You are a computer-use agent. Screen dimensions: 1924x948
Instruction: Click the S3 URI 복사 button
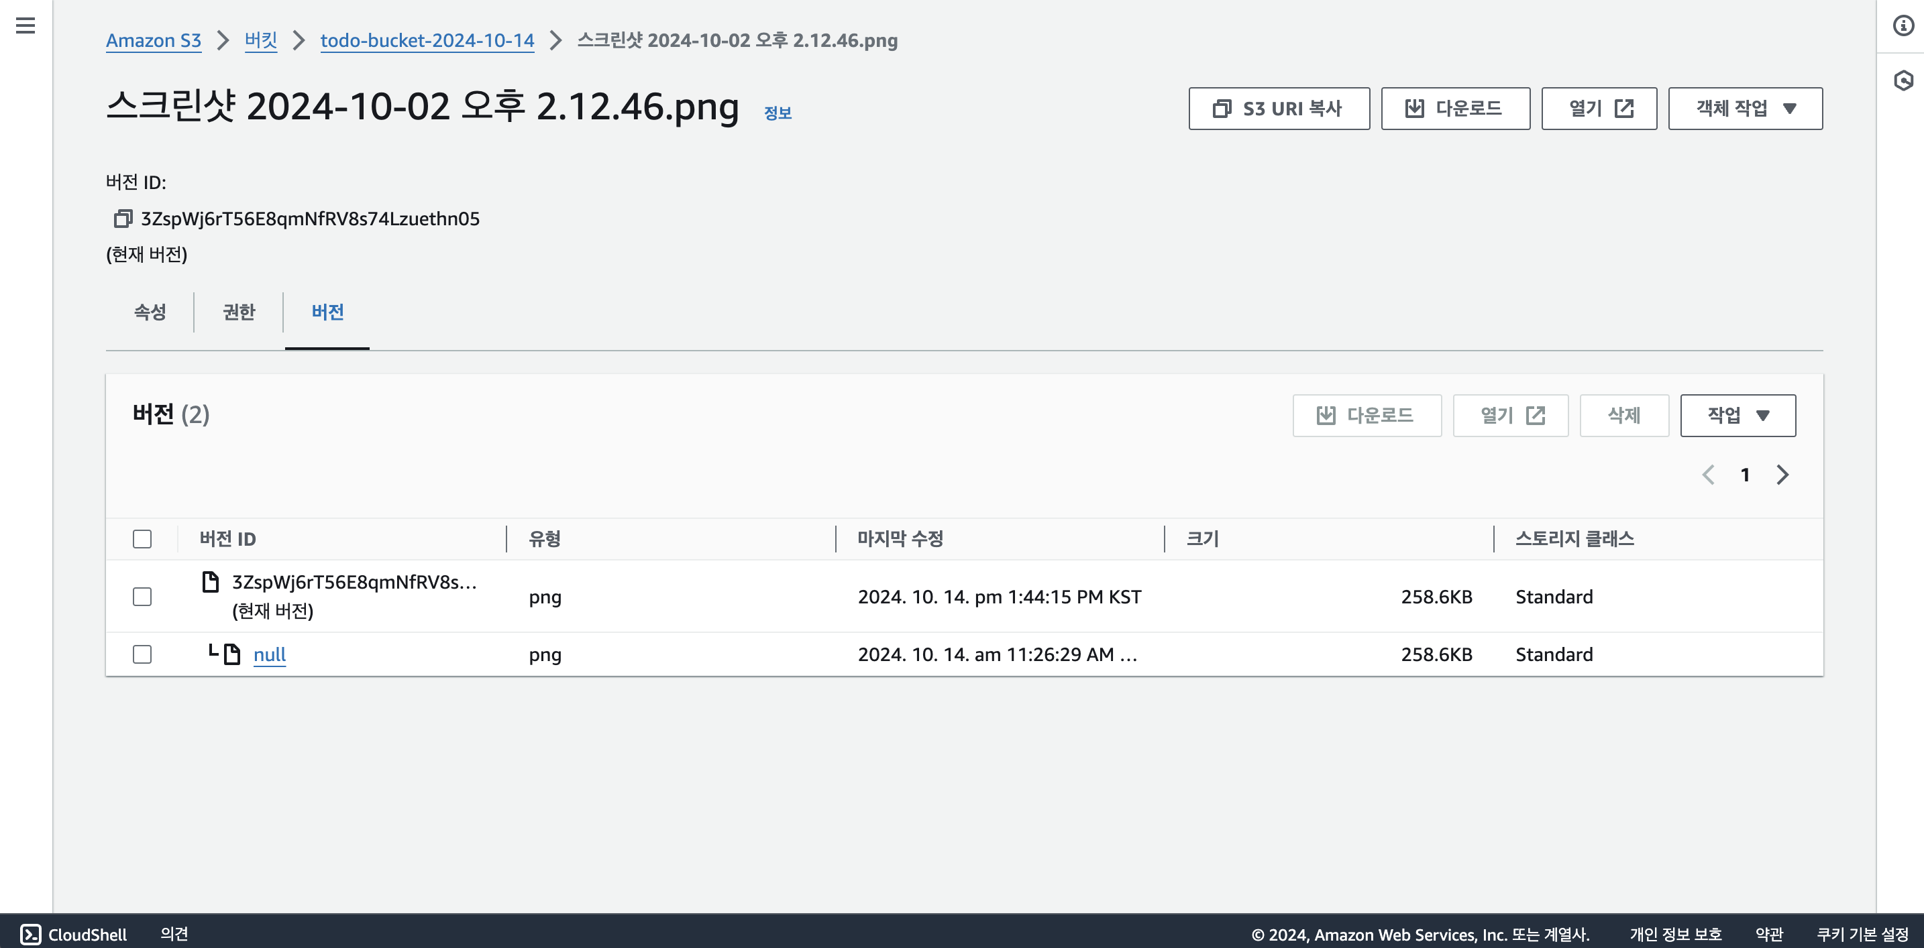point(1279,109)
